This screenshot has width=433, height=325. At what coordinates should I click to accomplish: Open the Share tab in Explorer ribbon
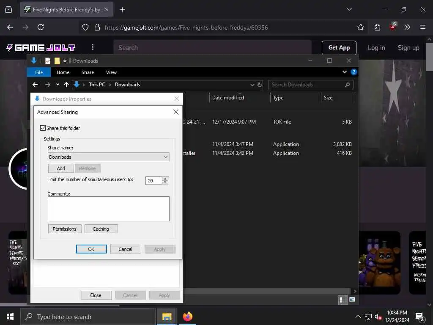88,72
